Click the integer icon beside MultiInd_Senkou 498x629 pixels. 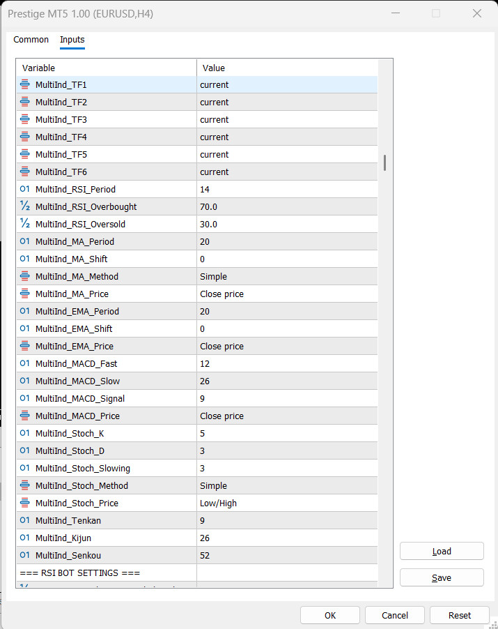(25, 555)
